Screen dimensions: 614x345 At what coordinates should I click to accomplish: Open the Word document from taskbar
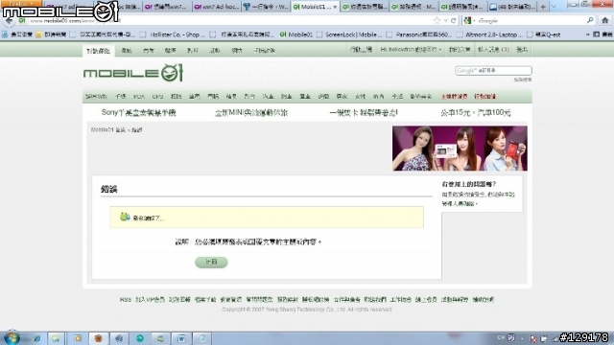(181, 338)
